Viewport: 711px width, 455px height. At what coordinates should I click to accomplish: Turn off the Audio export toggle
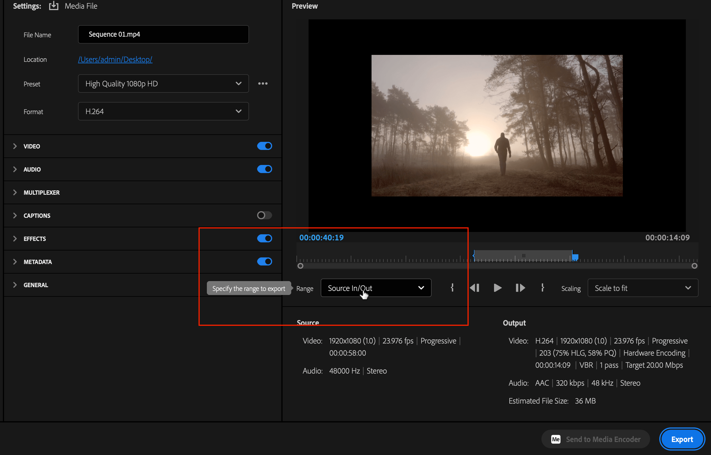click(264, 169)
